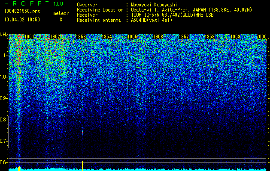Click the 1955 time marker label
Image resolution: width=270 pixels, height=171 pixels.
tap(132, 37)
